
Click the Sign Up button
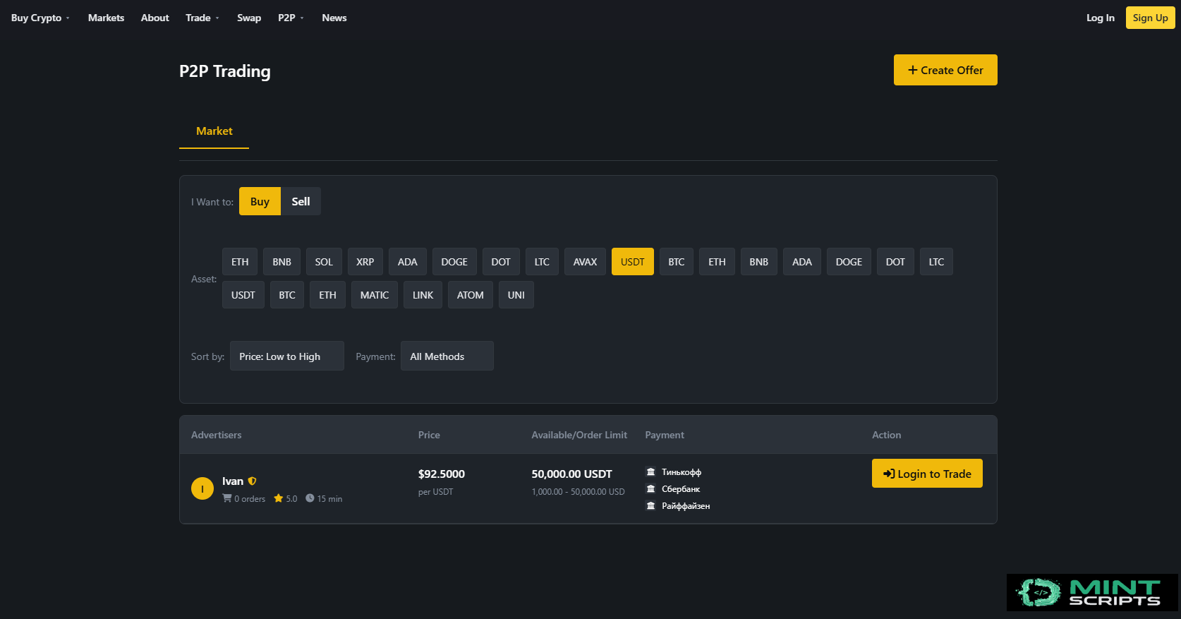coord(1151,18)
